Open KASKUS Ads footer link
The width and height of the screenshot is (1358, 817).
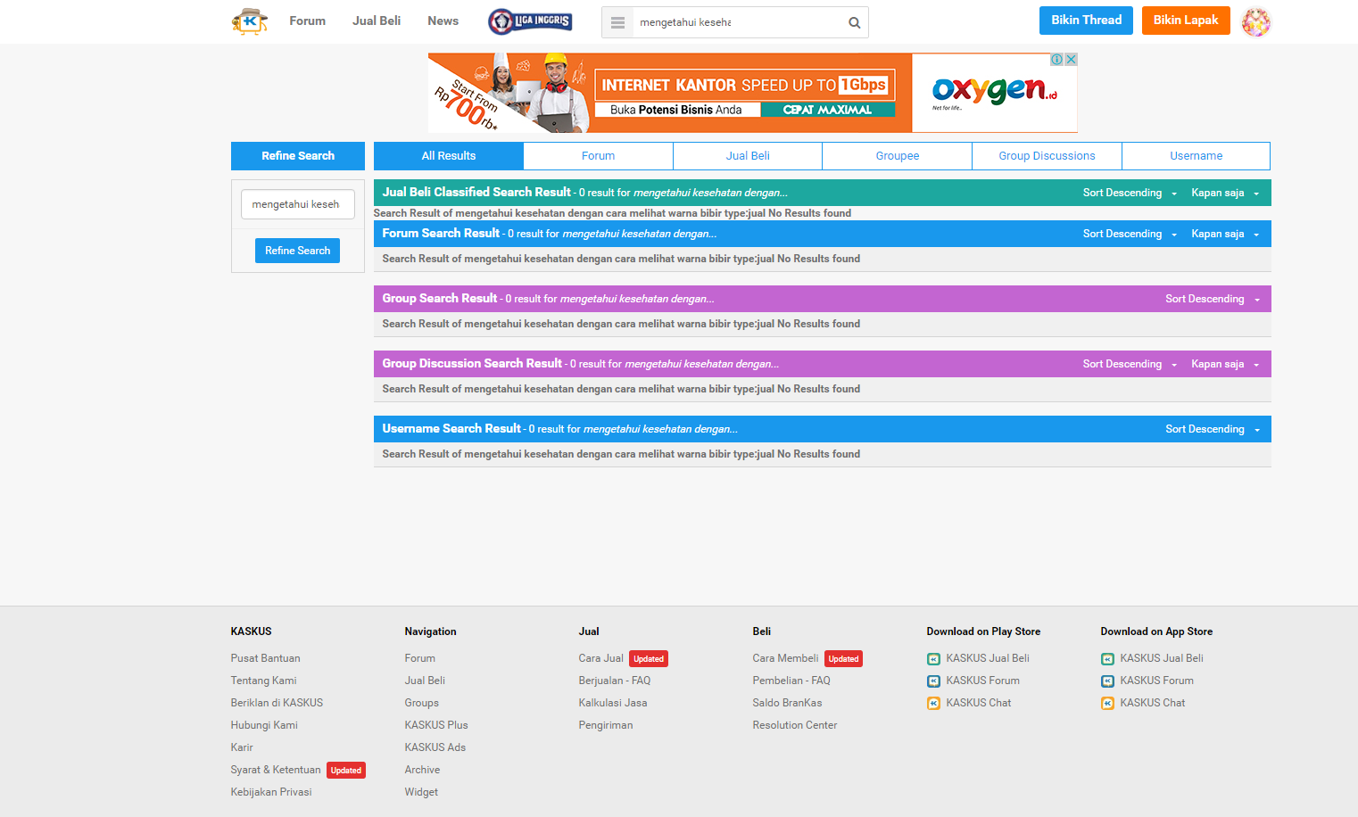[x=435, y=747]
